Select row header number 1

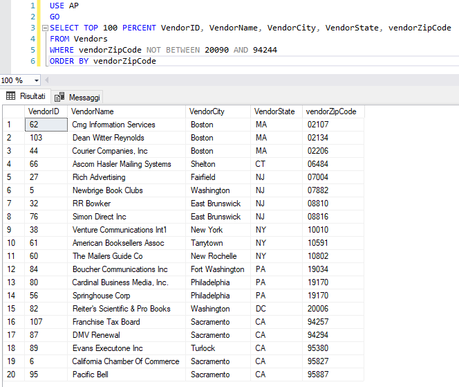pos(13,125)
